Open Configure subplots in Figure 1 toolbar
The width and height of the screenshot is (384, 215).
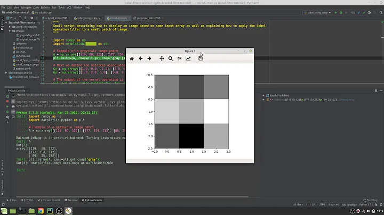pos(179,59)
